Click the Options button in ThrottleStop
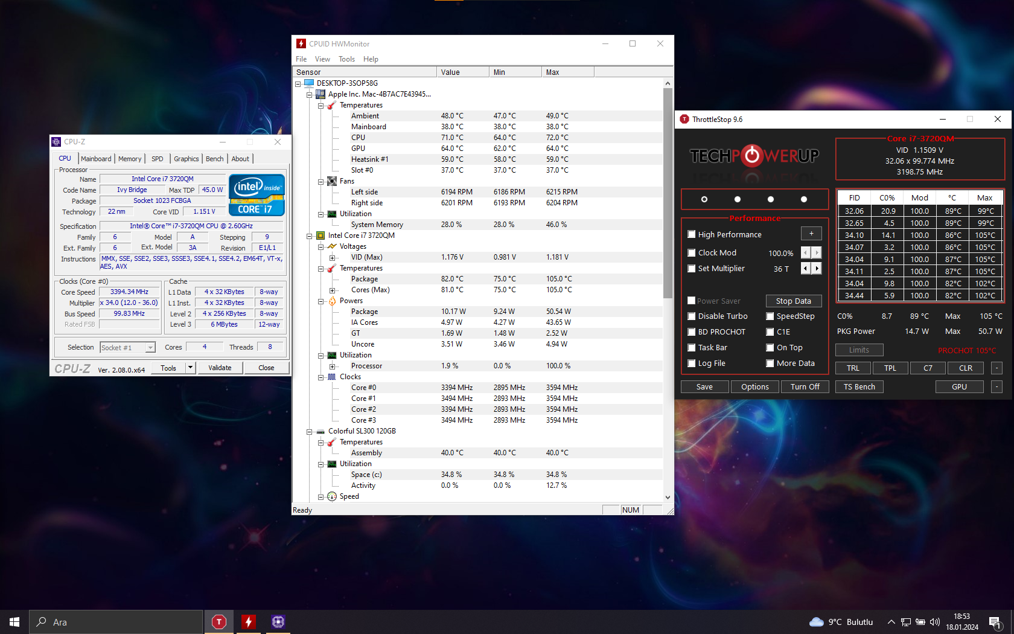The height and width of the screenshot is (634, 1014). [x=755, y=386]
